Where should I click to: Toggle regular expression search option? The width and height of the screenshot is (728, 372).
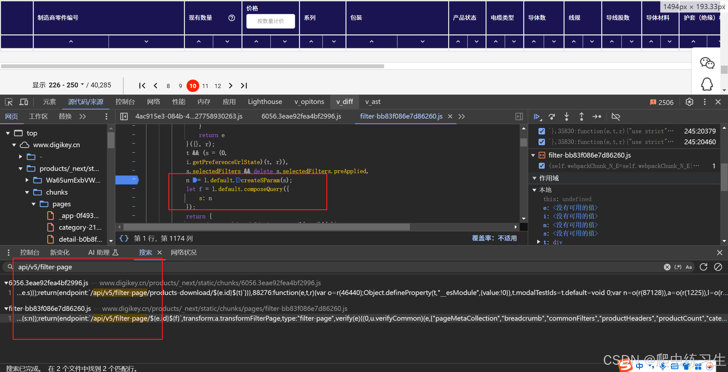pyautogui.click(x=678, y=267)
